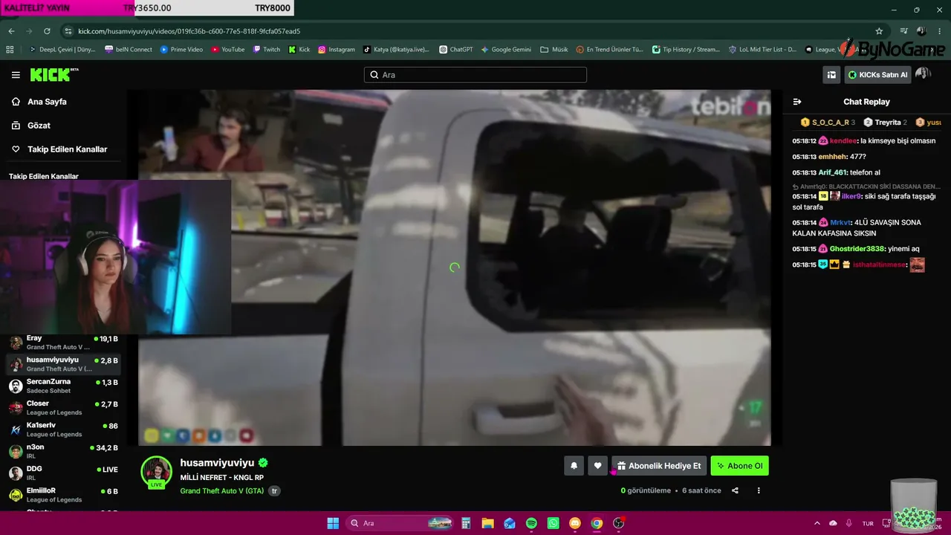The width and height of the screenshot is (951, 535).
Task: Open the Windows Start menu
Action: [333, 523]
